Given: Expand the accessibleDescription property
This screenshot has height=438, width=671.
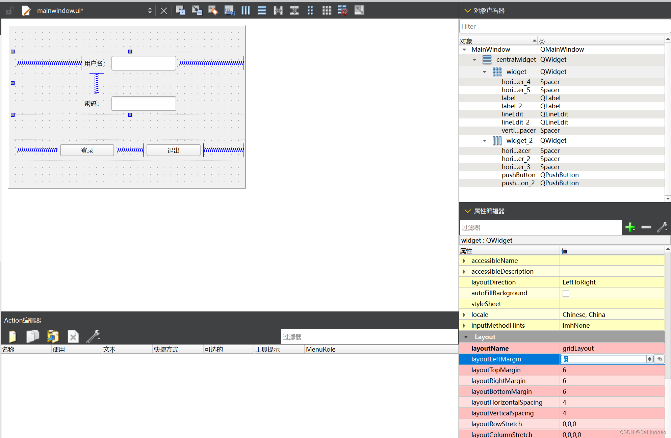Looking at the screenshot, I should (464, 272).
